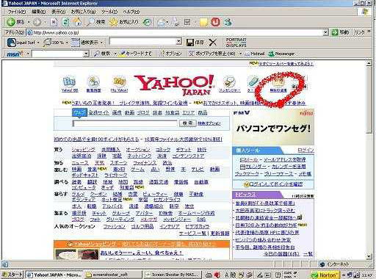Click the floppy disk save icon
This screenshot has height=279, width=376.
[x=190, y=43]
